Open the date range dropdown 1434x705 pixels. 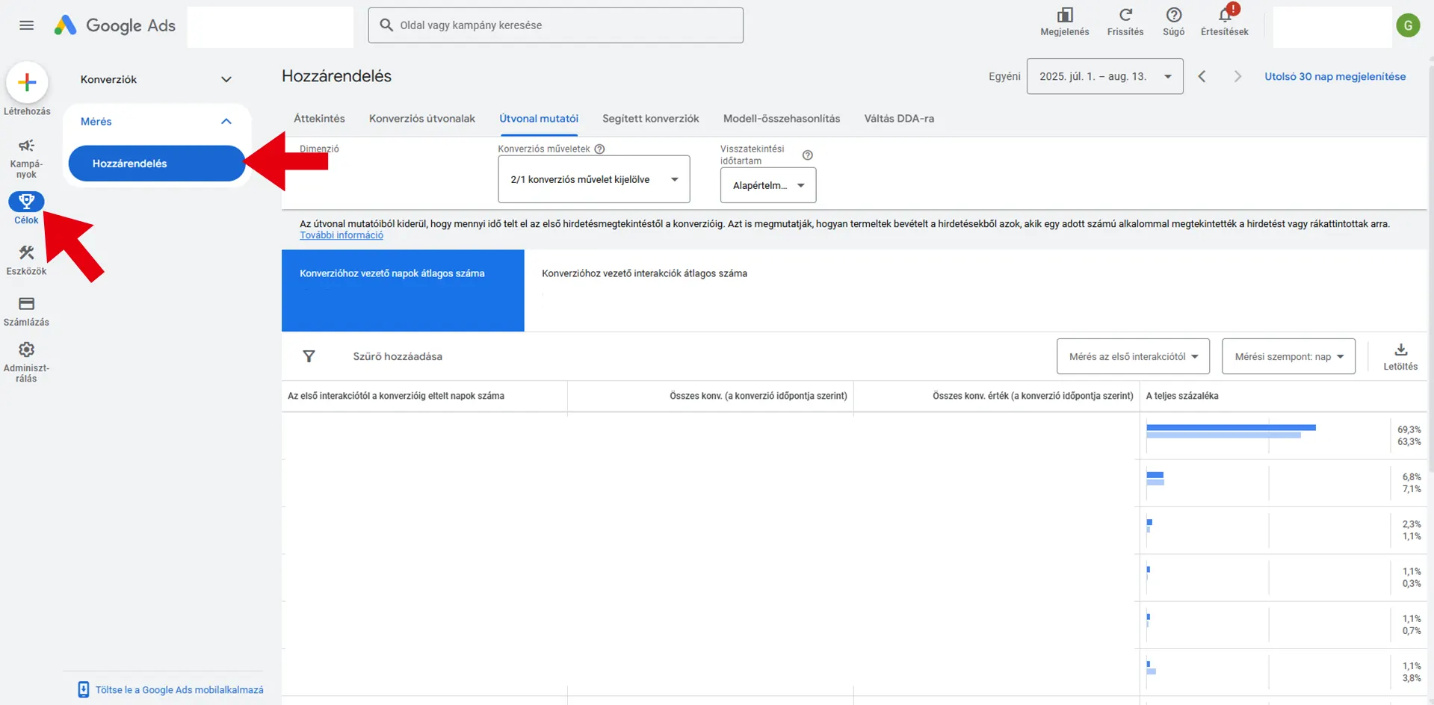click(x=1104, y=76)
